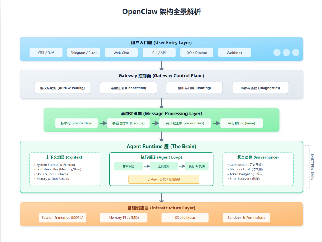The image size is (322, 242).
Task: Click the QQ / Discord channel chip
Action: 196,53
